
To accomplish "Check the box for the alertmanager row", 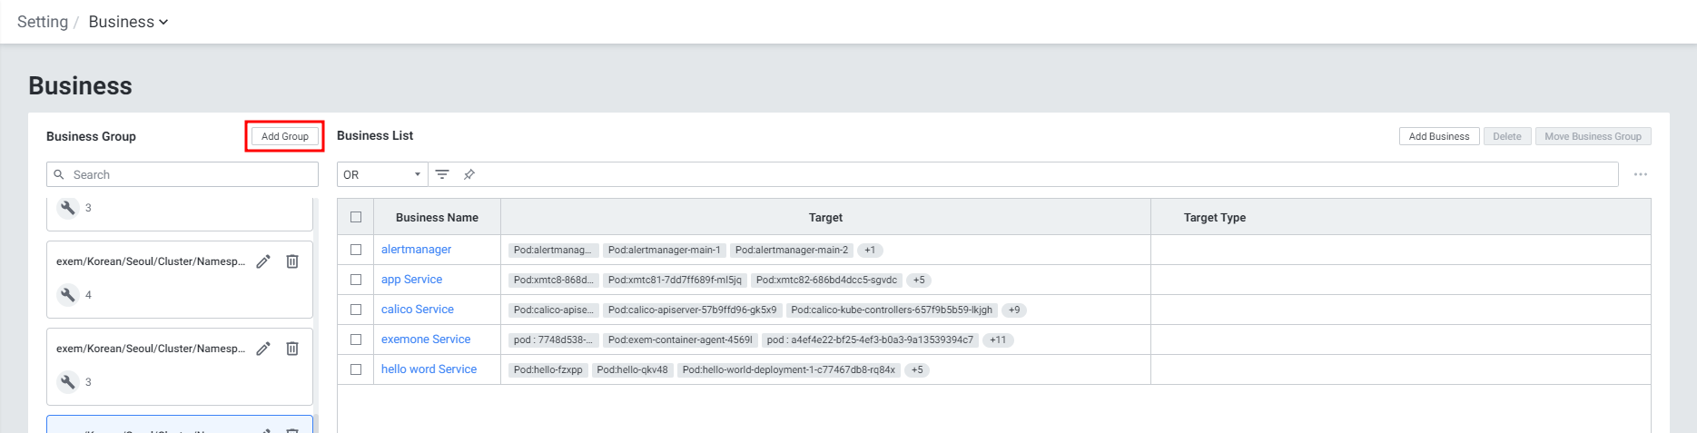I will click(x=356, y=250).
